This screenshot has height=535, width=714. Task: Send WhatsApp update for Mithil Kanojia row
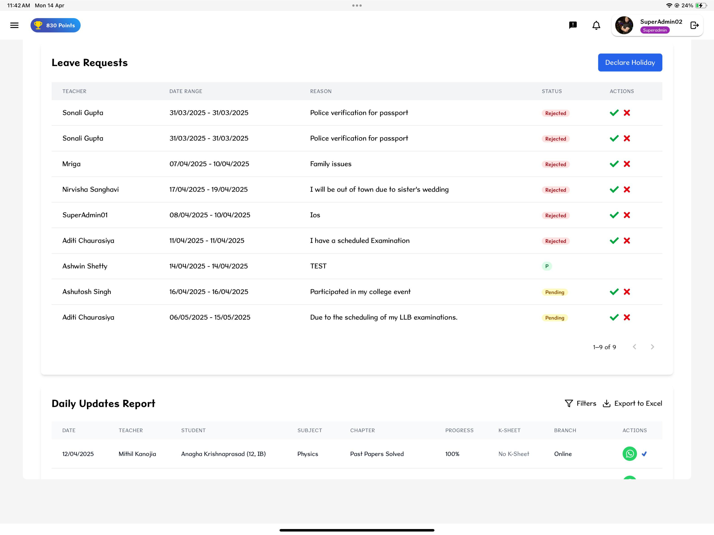pos(629,454)
